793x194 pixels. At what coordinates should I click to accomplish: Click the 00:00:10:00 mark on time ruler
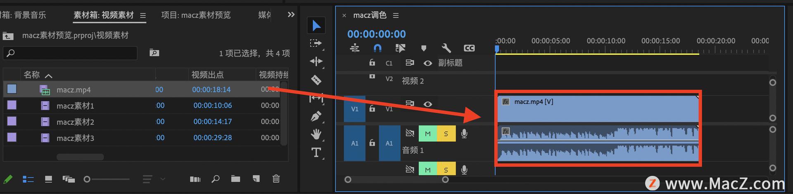click(x=606, y=41)
